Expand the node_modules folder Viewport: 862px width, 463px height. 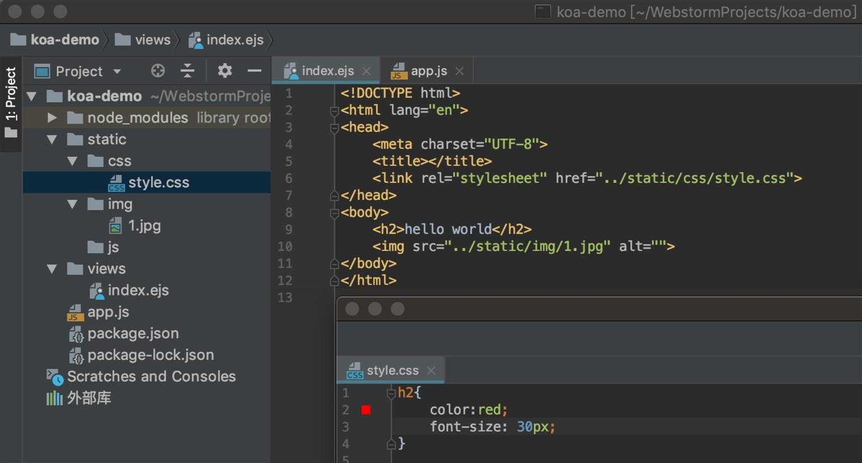[52, 117]
